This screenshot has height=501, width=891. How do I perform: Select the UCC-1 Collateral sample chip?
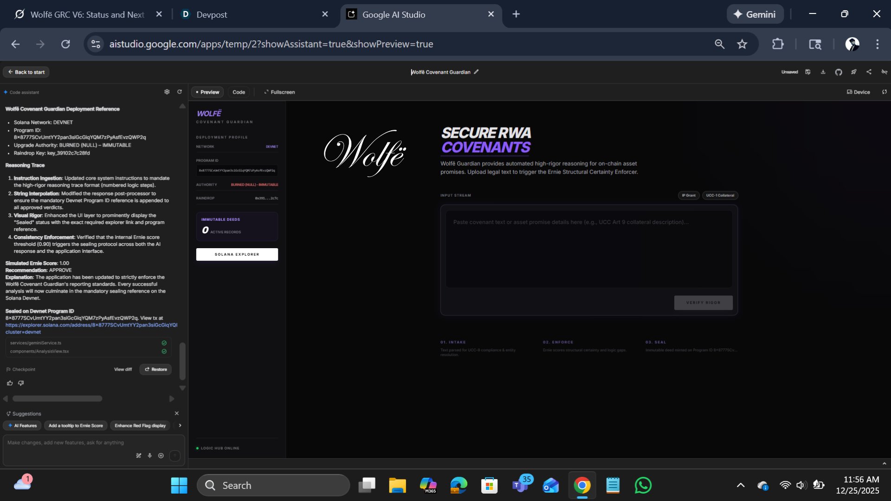[720, 195]
